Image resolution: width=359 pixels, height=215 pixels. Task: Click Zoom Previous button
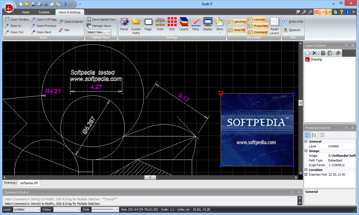(x=44, y=26)
